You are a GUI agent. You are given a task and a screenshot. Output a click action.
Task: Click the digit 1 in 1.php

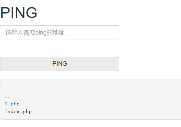click(6, 104)
